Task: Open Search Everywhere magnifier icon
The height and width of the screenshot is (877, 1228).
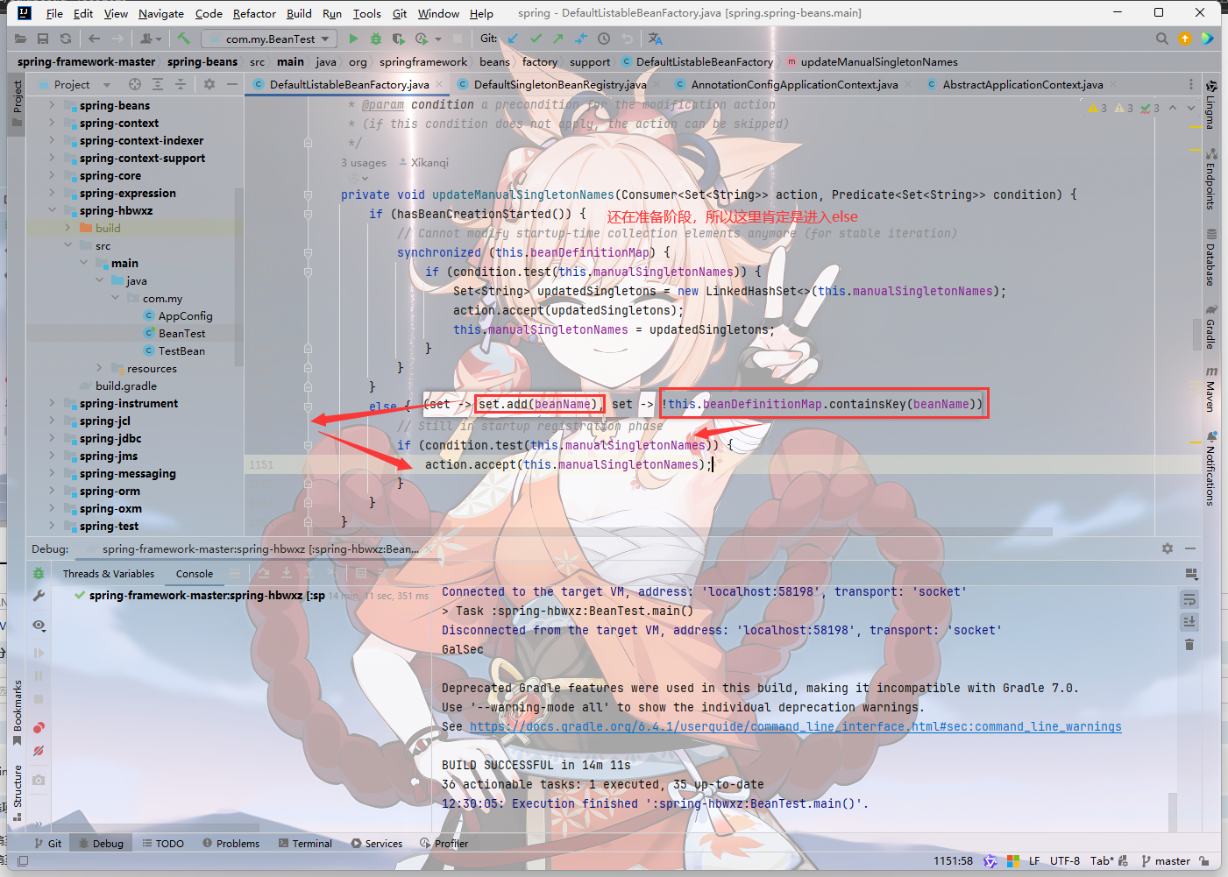Action: [x=1162, y=39]
